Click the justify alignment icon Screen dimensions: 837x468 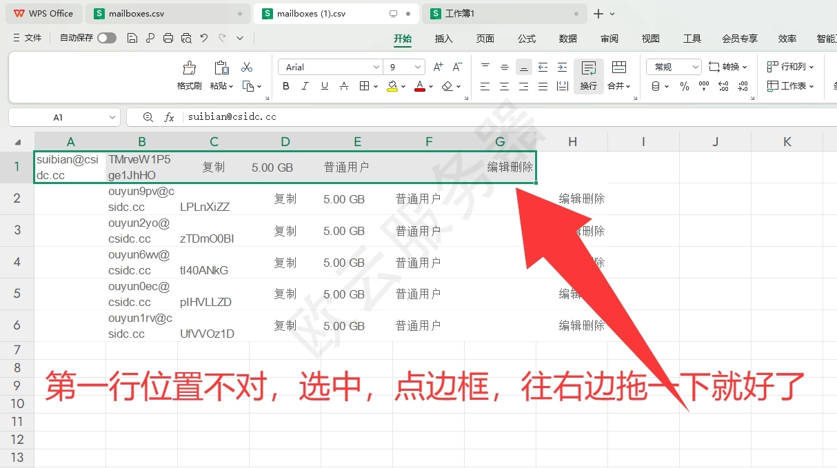click(x=543, y=86)
